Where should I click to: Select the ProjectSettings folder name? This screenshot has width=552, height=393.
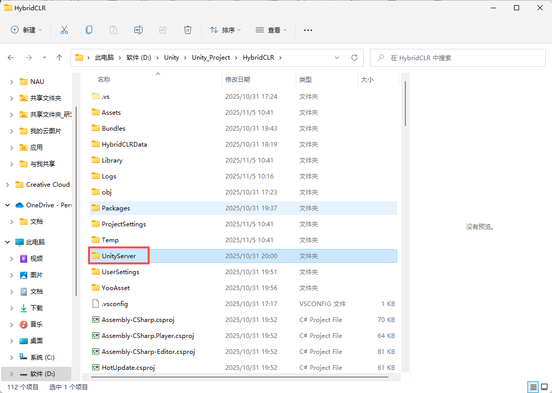coord(124,224)
